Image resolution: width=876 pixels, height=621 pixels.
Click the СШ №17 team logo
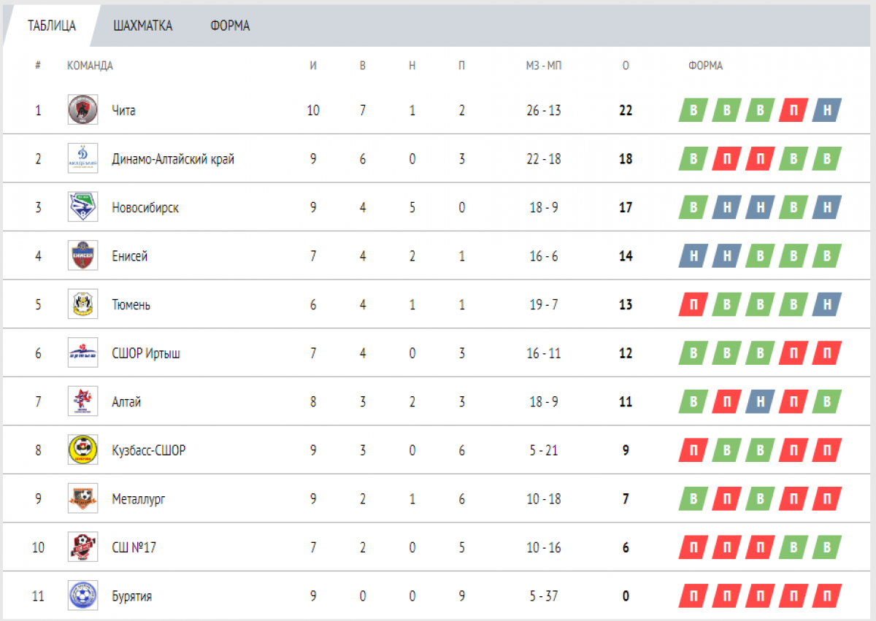pos(82,547)
